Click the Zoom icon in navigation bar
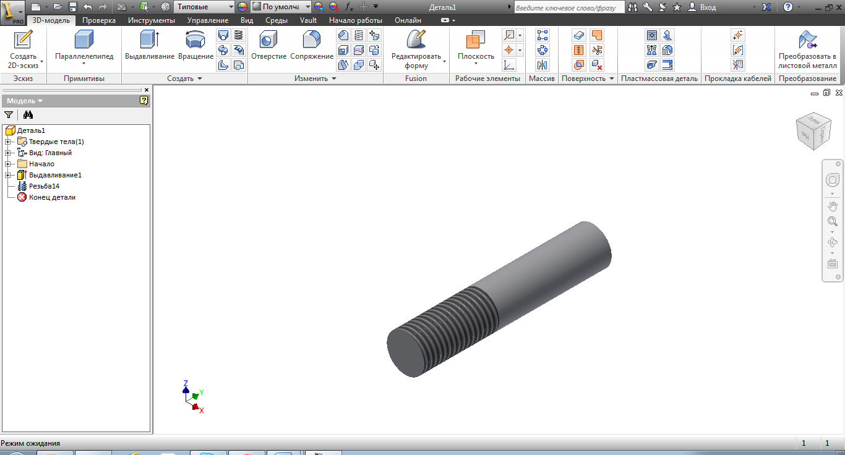Image resolution: width=845 pixels, height=455 pixels. 833,221
